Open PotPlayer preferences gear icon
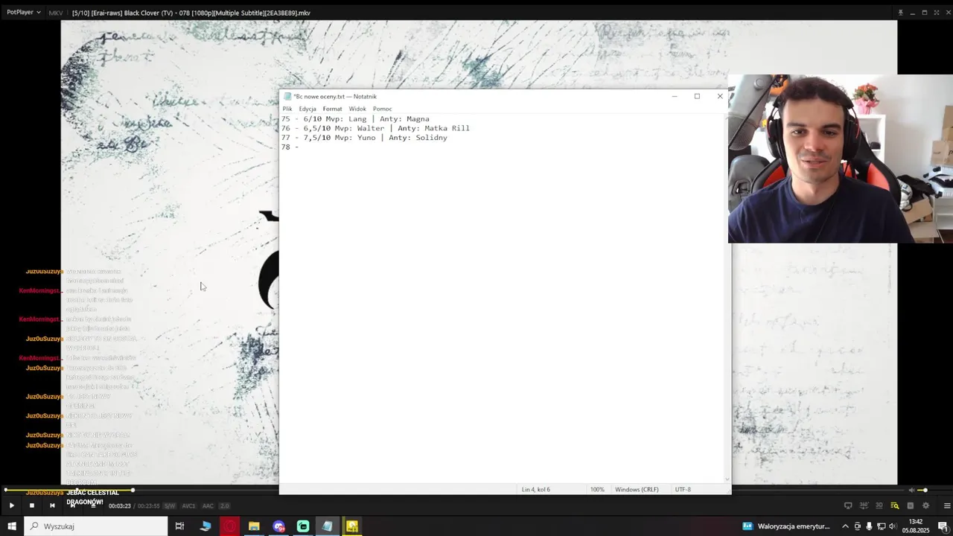The image size is (953, 536). click(925, 505)
